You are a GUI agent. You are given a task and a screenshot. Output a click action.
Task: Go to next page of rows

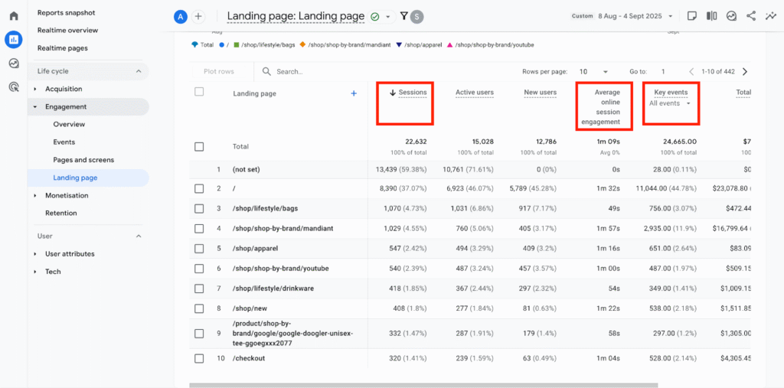(745, 71)
